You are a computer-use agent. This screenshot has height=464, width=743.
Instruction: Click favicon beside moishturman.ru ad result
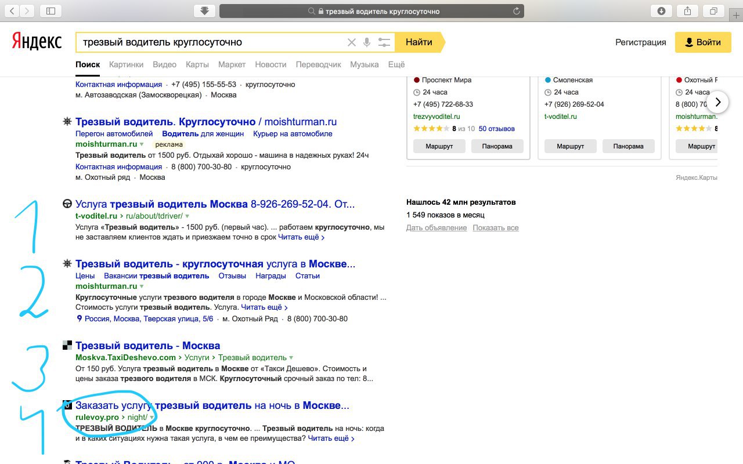tap(67, 122)
